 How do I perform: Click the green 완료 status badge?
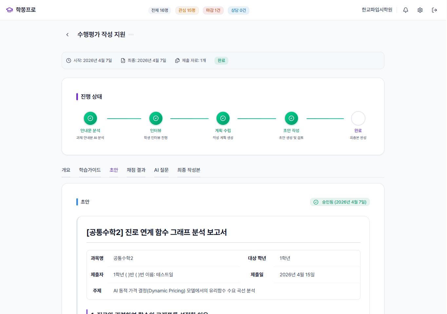221,61
